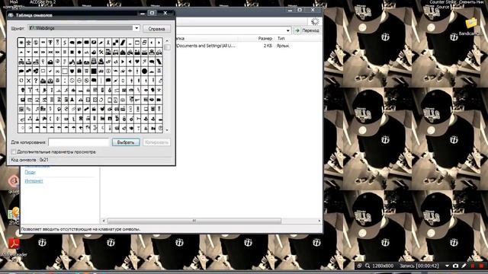Click the Bandicam camera screenshot icon

tap(455, 266)
